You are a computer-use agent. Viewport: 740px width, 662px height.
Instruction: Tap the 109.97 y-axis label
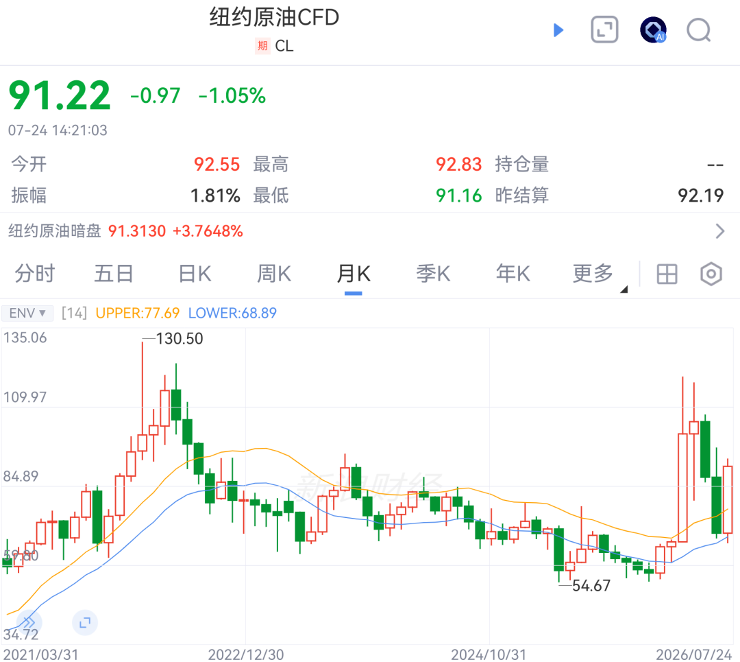(x=25, y=397)
